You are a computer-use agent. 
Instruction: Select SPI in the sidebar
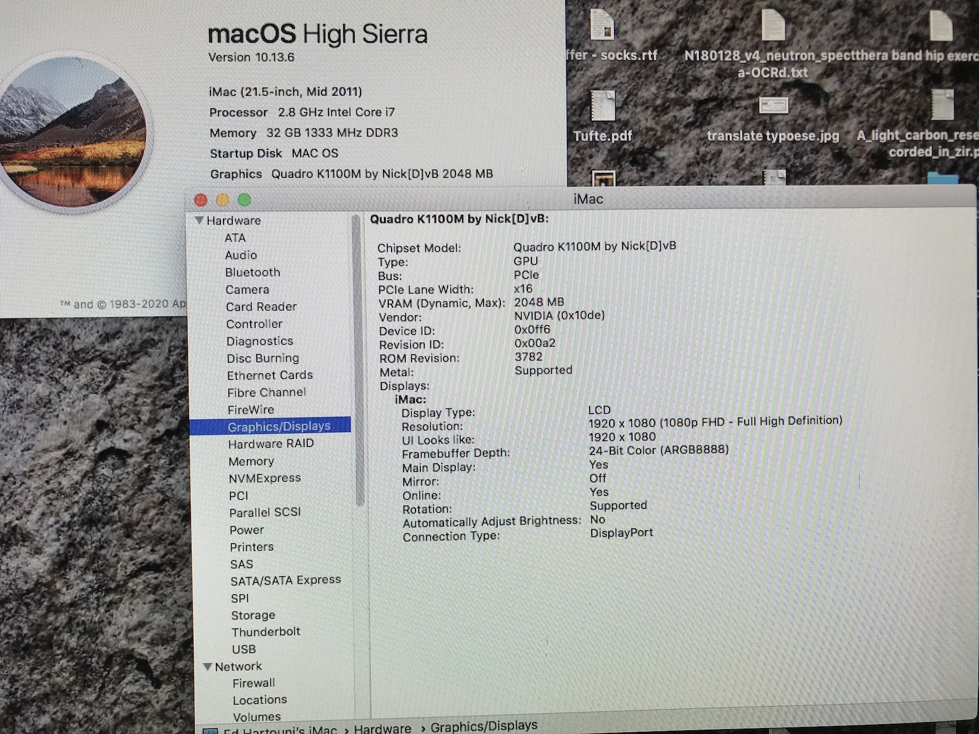pos(240,599)
